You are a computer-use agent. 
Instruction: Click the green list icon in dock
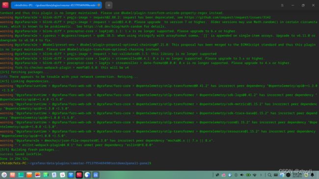pyautogui.click(x=21, y=175)
